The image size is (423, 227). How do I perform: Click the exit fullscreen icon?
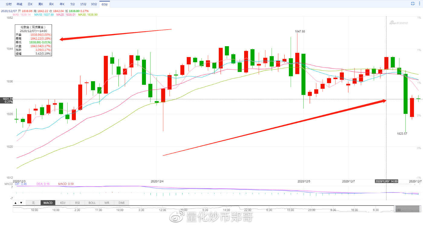tap(413, 4)
